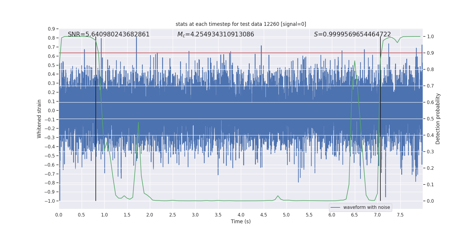
Task: Click the 0.6 tick on the Detection probability axis
Action: 430,103
